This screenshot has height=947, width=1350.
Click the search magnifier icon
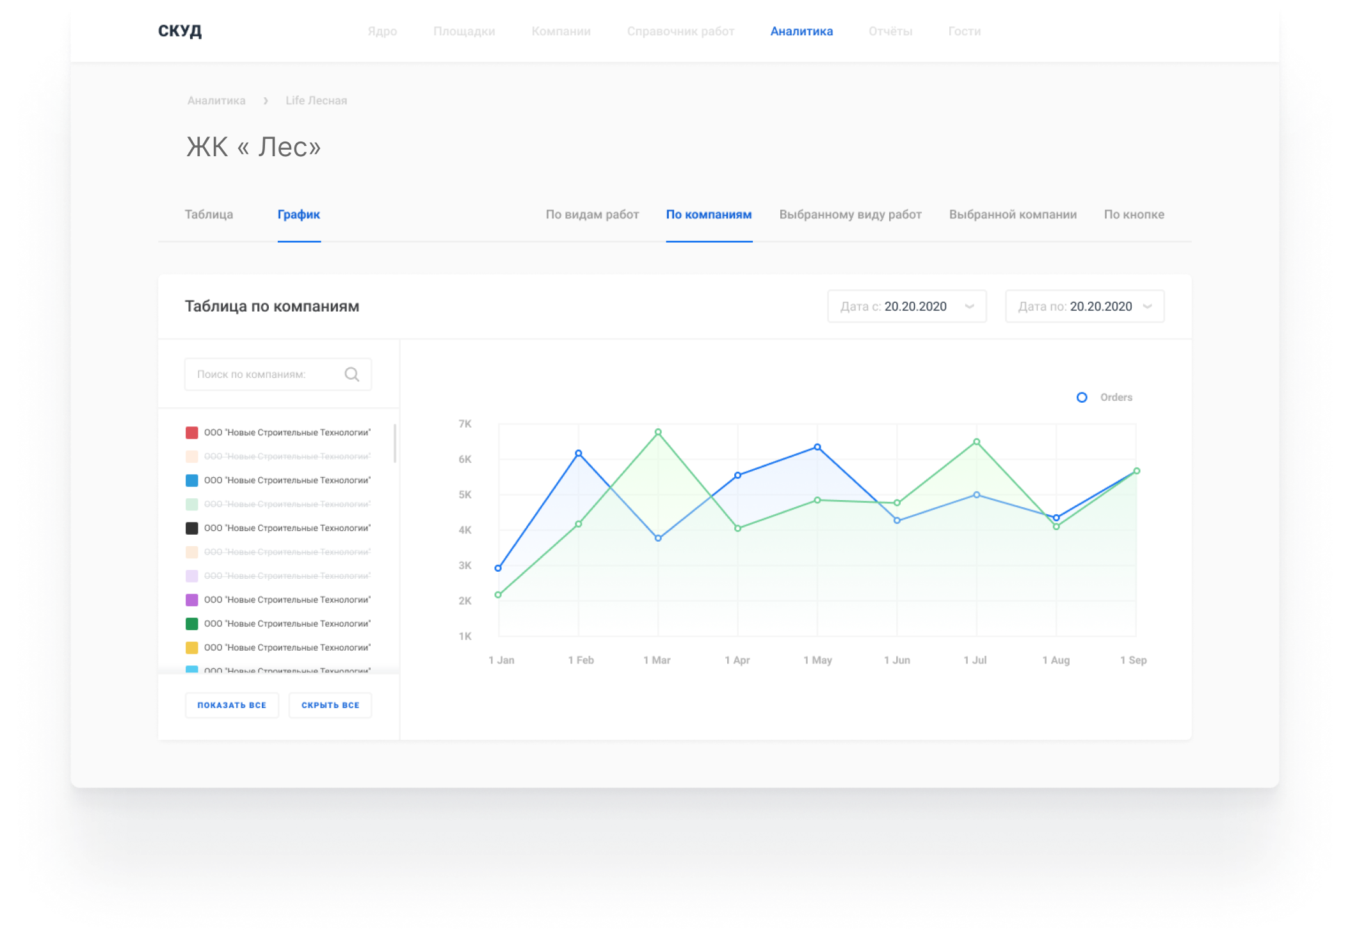pos(351,374)
